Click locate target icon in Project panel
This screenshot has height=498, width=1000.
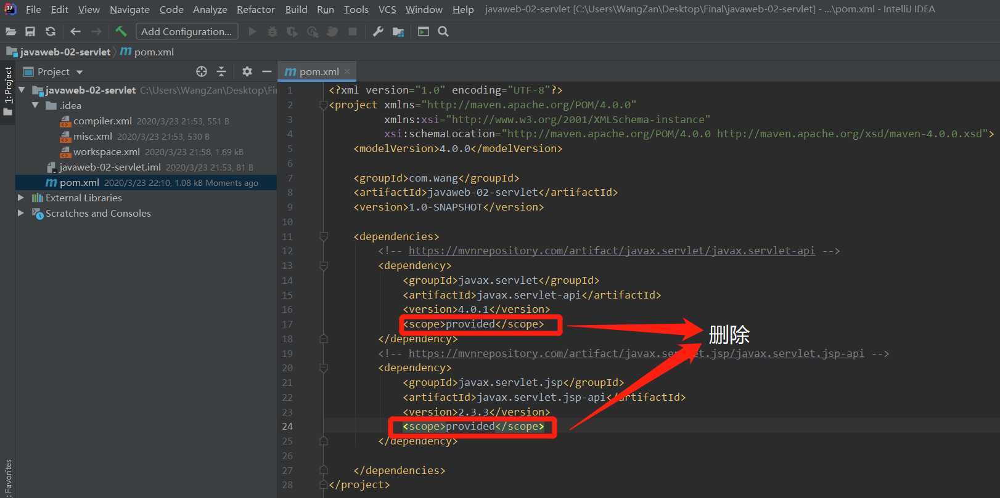202,71
